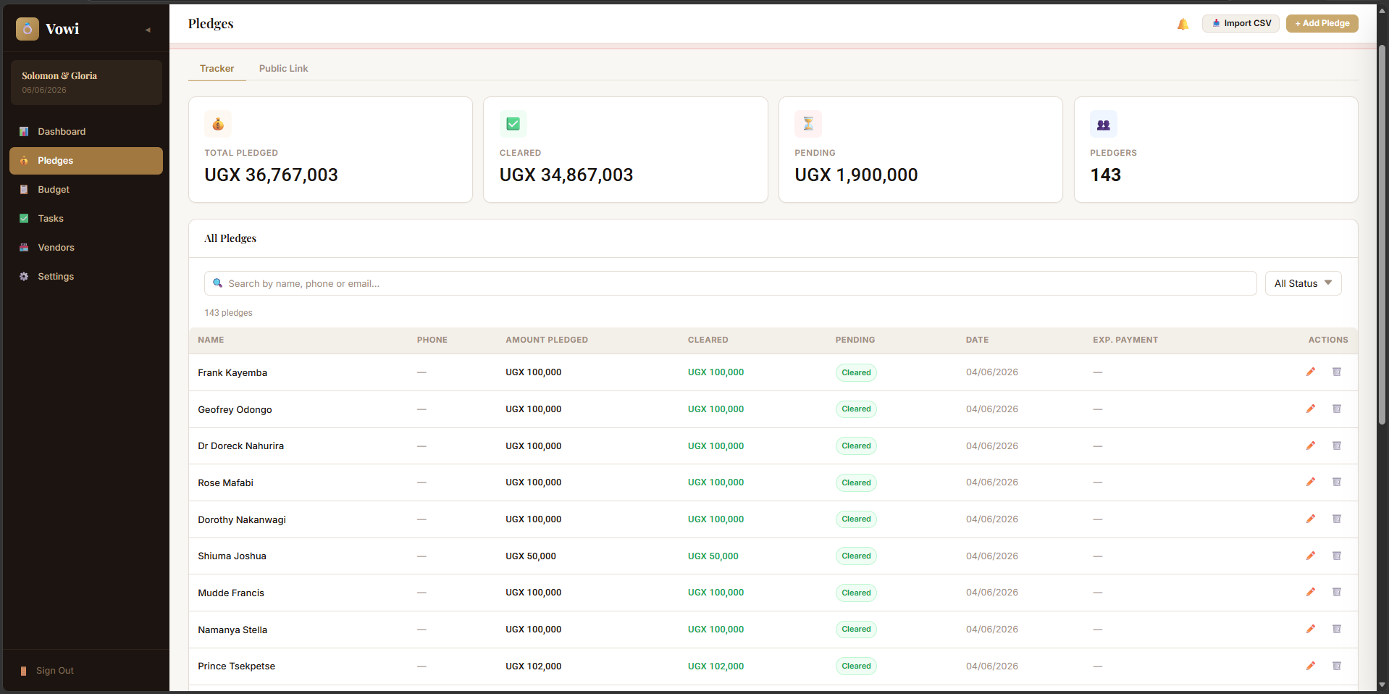
Task: Go to the Budget section
Action: pyautogui.click(x=86, y=190)
